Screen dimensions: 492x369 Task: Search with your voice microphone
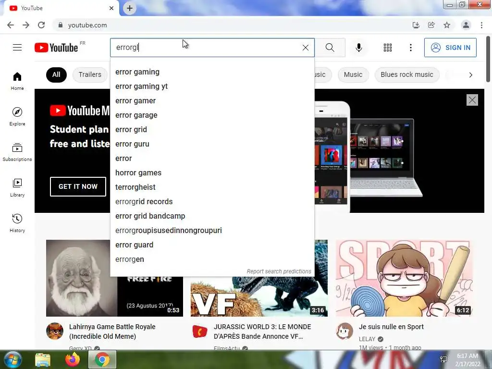coord(359,48)
